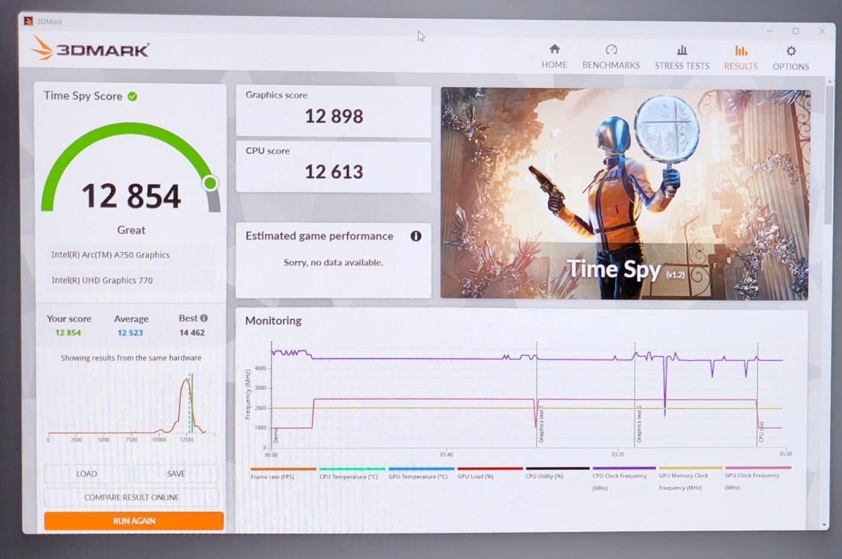Click the info icon beside Estimated game performance
The image size is (842, 559).
(x=416, y=236)
